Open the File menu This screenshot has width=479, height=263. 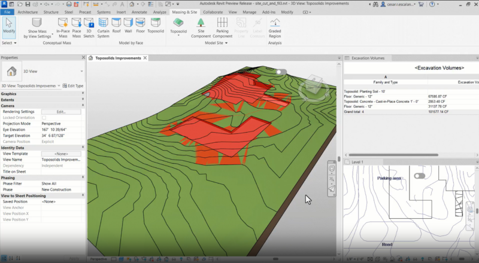point(7,12)
